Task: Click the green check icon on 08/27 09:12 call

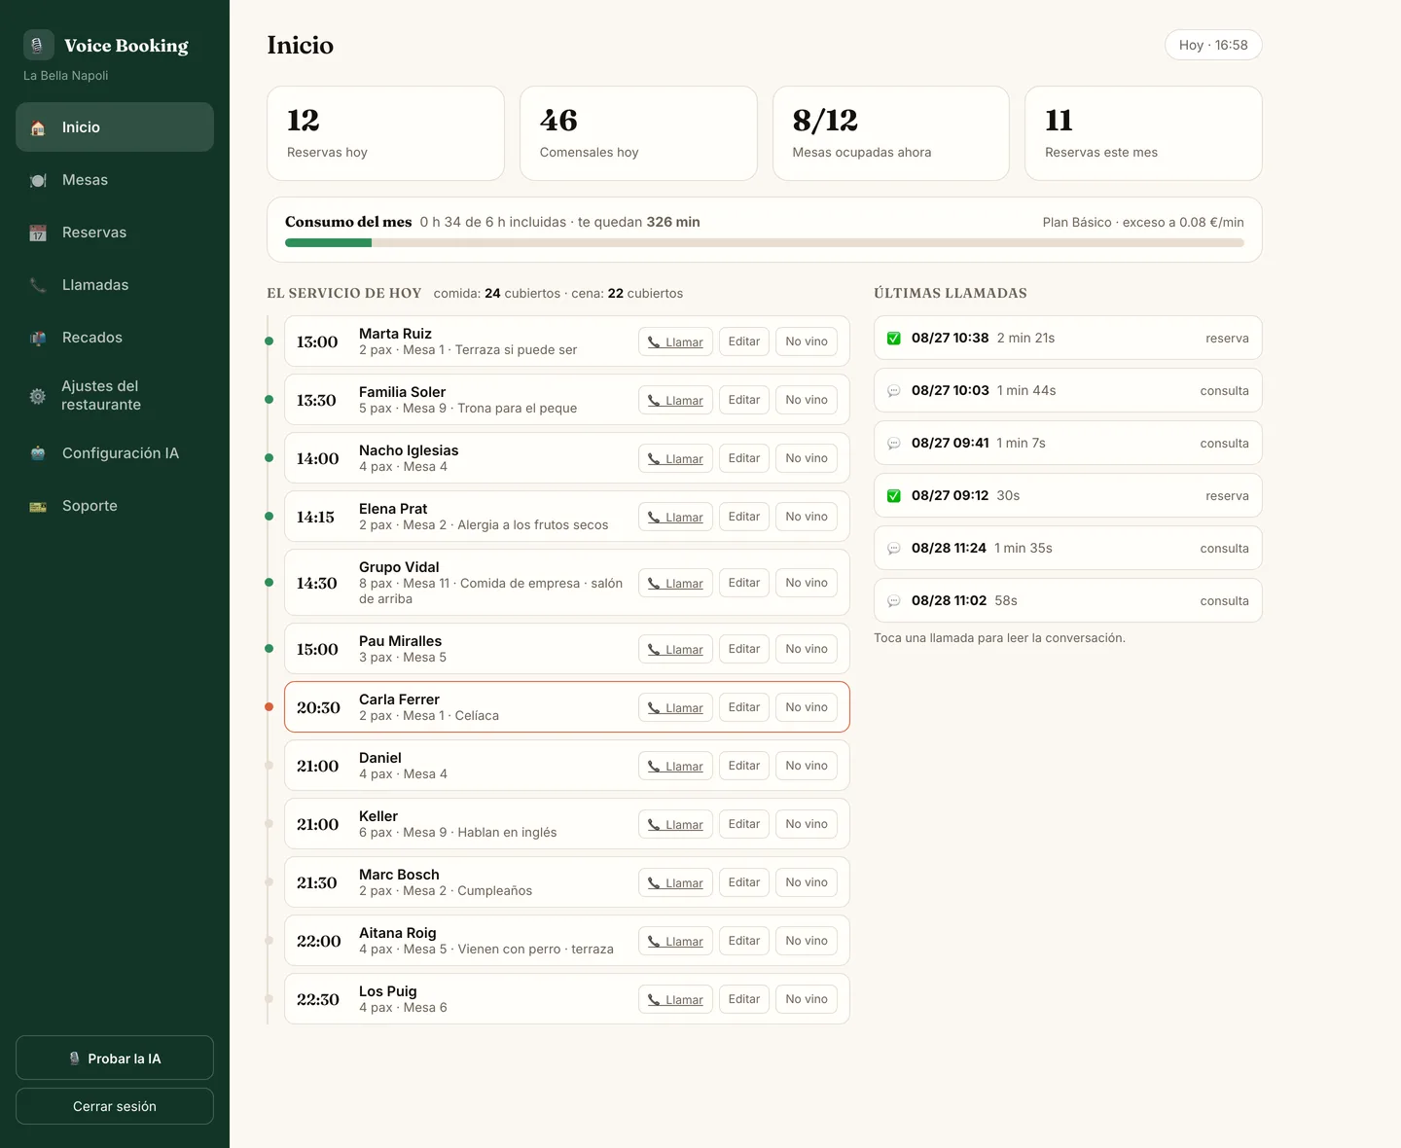Action: [x=894, y=496]
